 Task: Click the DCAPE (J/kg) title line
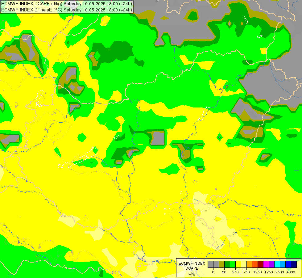click(67, 4)
